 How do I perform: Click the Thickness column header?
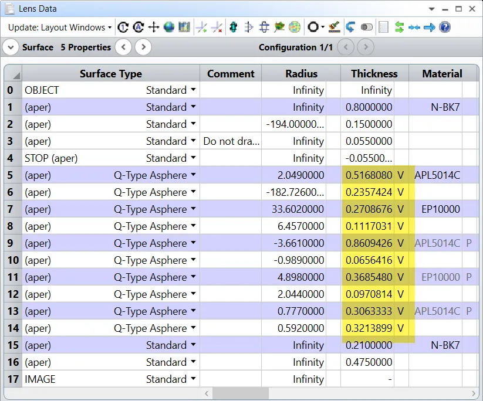[x=374, y=73]
